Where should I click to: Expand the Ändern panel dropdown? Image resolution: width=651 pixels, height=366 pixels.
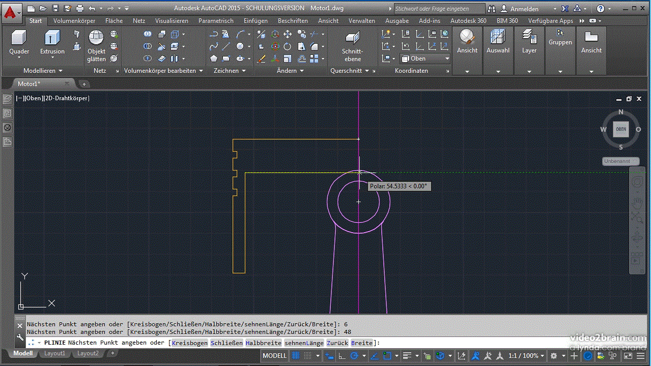(x=290, y=71)
